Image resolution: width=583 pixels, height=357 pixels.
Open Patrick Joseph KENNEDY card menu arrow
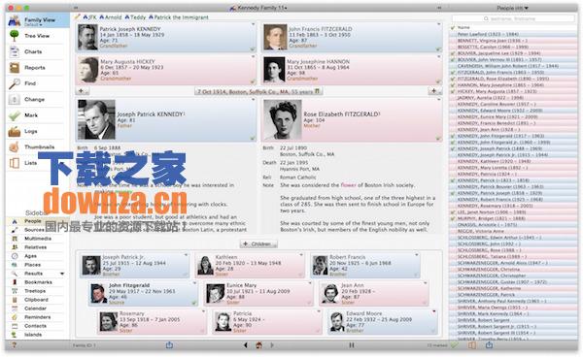(254, 24)
